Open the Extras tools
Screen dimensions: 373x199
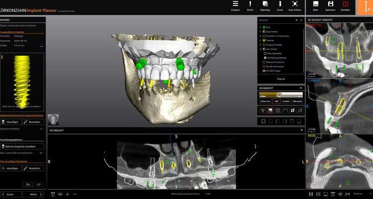click(x=250, y=6)
